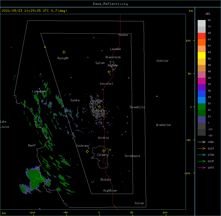
Task: Click the dBZ legend heading
Action: tap(208, 14)
